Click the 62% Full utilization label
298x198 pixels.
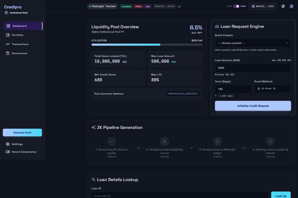point(197,41)
